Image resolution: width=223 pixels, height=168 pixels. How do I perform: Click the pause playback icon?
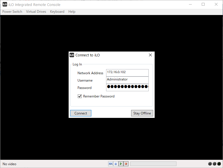[116, 164]
